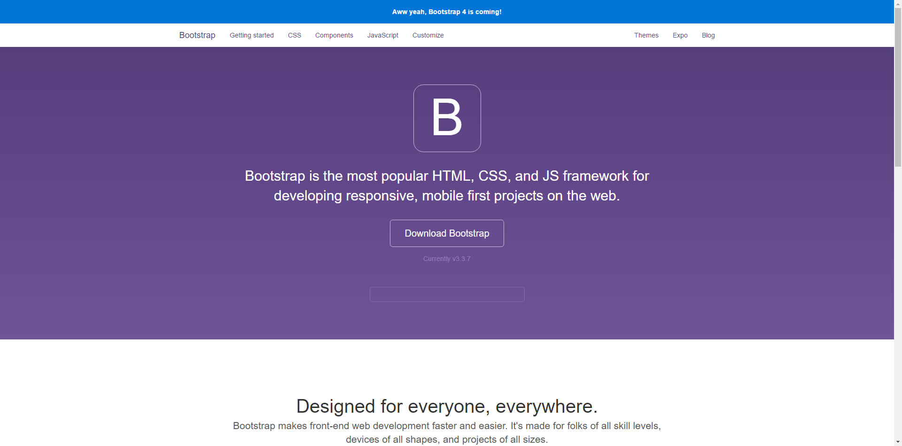Select the CSS navigation item
This screenshot has height=446, width=902.
[295, 35]
